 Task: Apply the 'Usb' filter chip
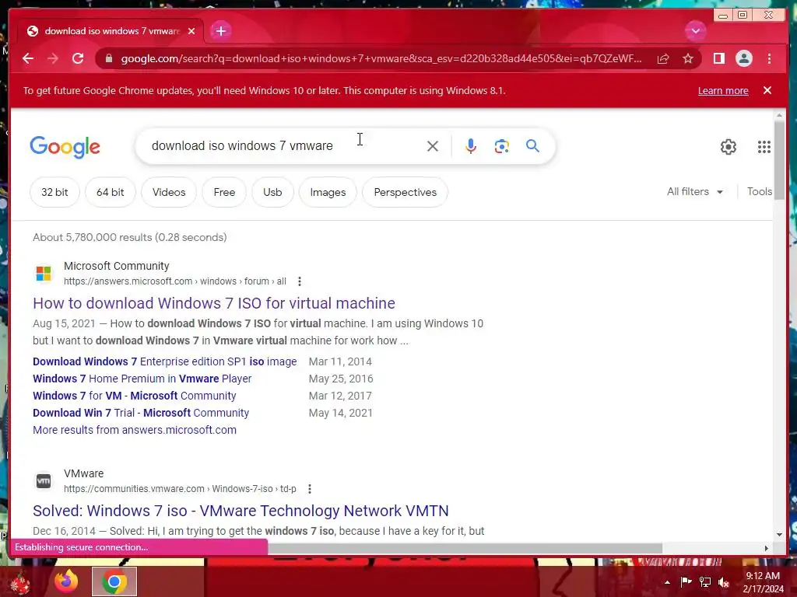[x=272, y=192]
